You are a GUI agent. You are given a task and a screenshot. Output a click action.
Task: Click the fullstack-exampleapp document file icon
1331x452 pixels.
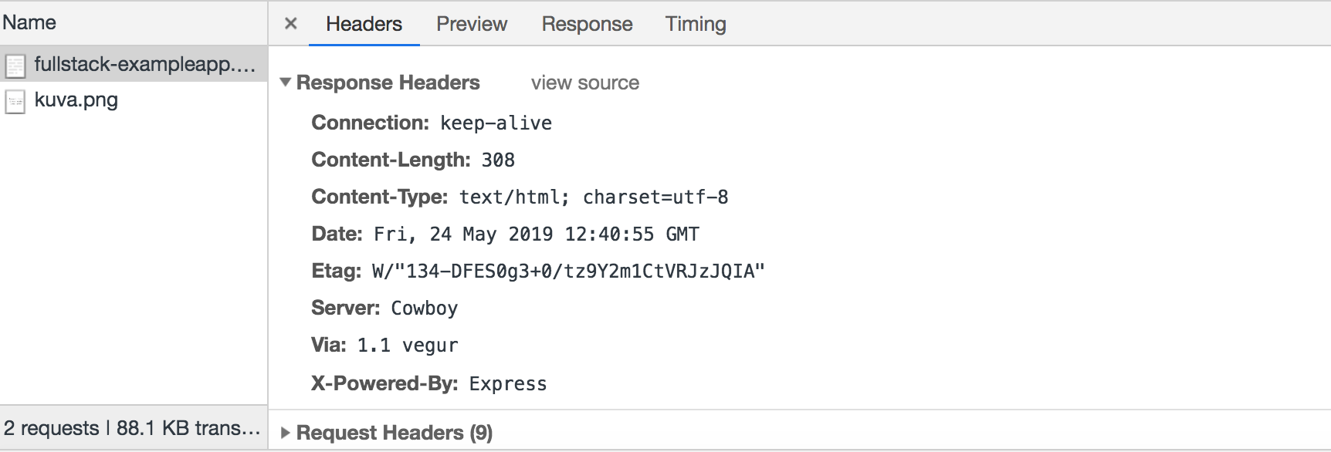15,66
